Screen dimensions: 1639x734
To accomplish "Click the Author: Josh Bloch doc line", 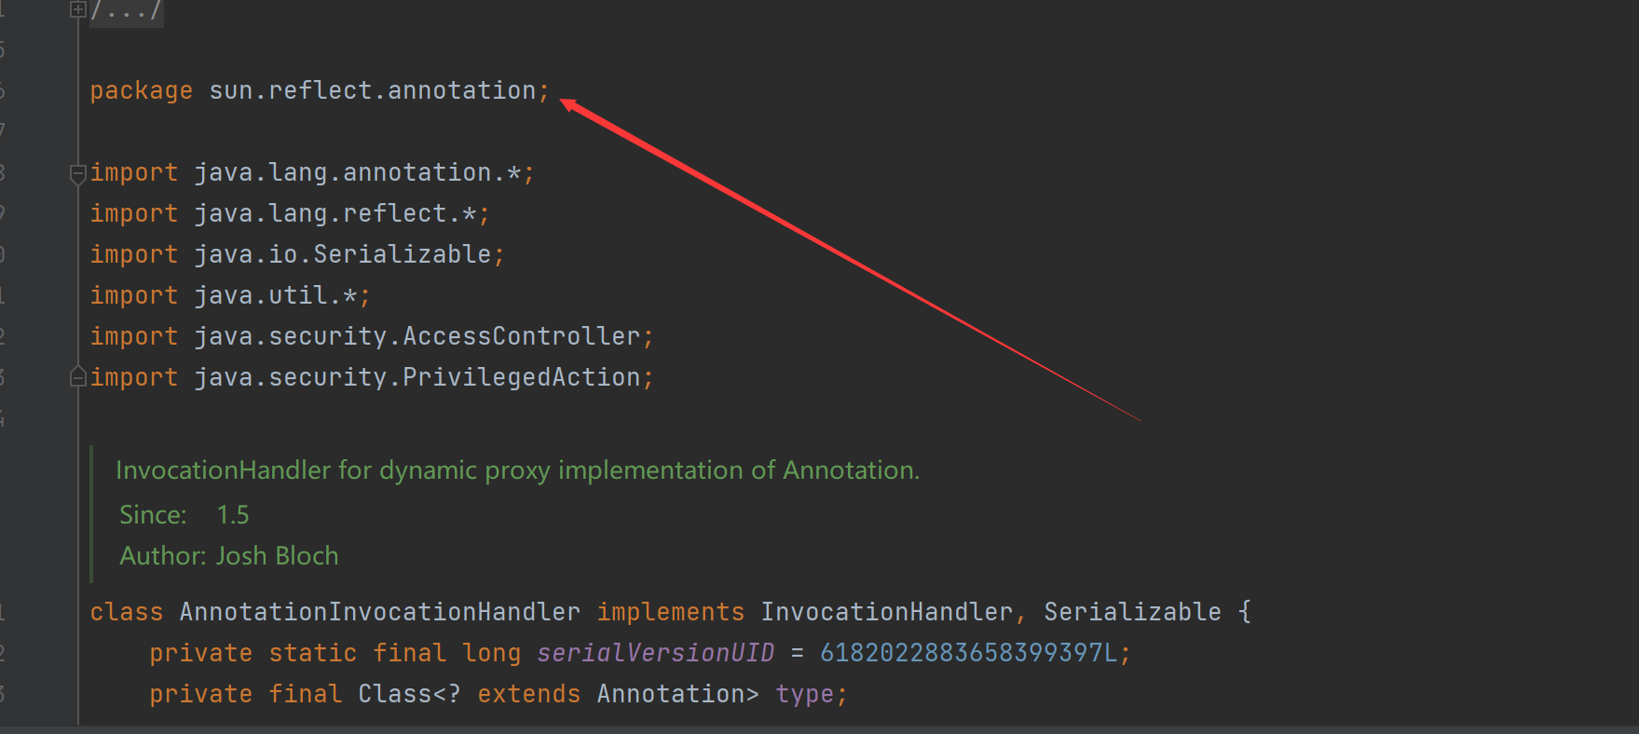I will [x=229, y=556].
